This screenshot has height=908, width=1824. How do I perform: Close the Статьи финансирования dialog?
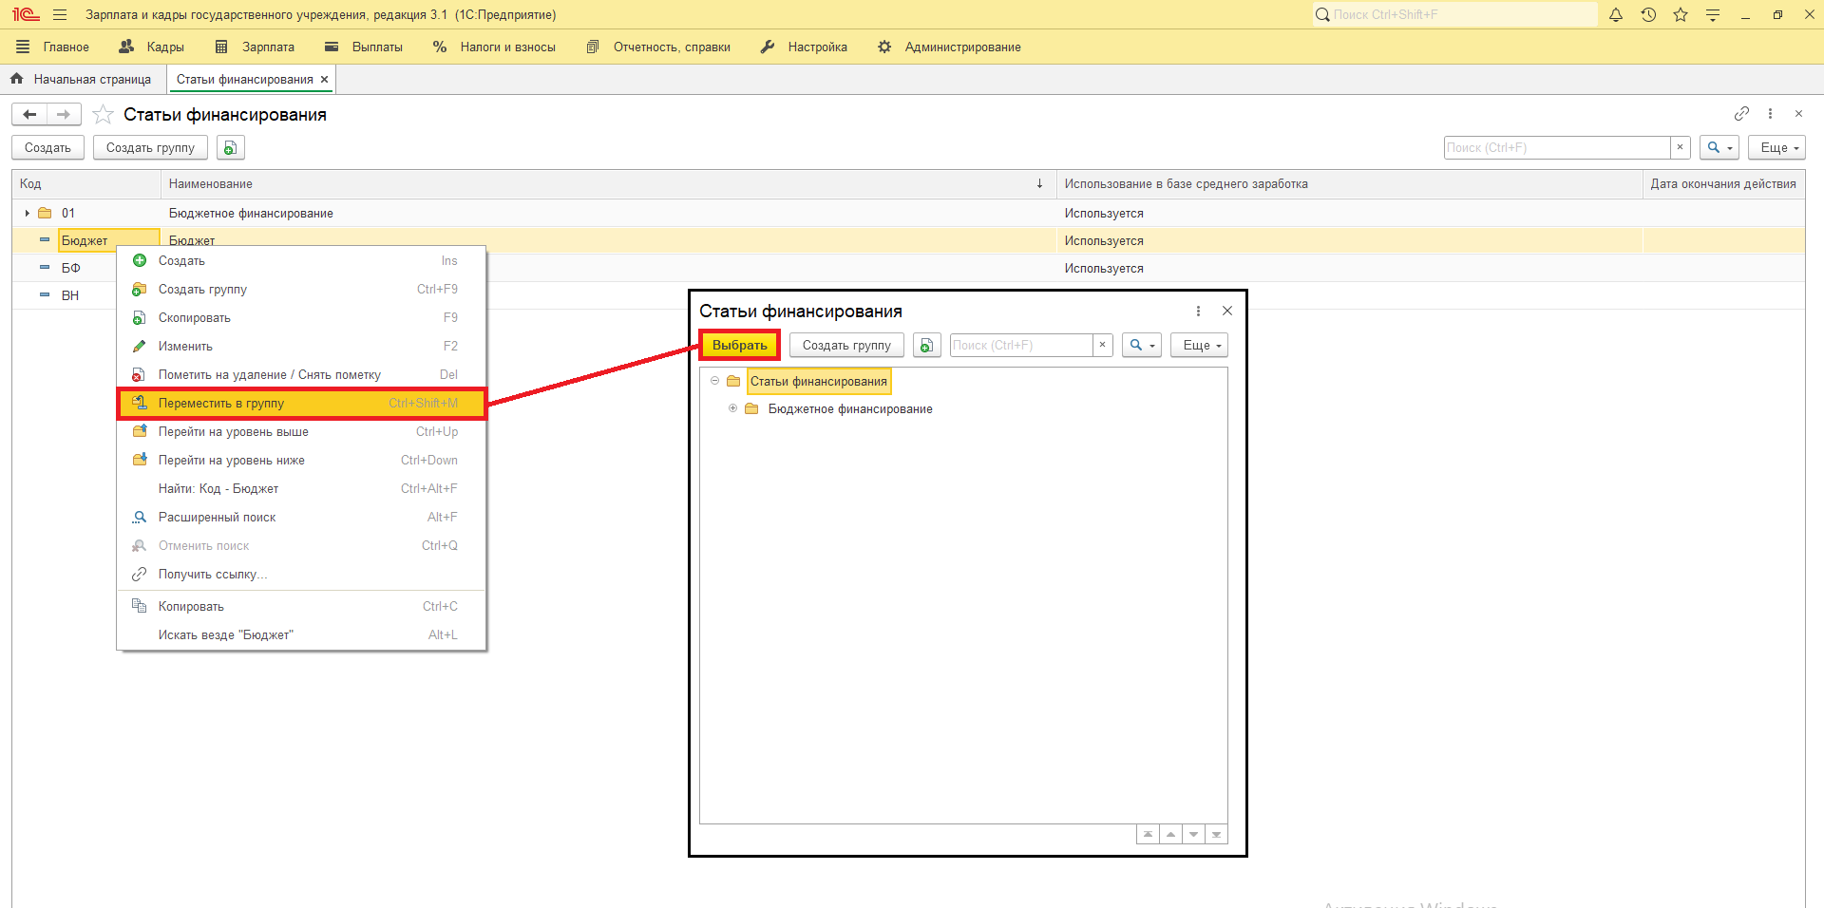click(x=1227, y=311)
